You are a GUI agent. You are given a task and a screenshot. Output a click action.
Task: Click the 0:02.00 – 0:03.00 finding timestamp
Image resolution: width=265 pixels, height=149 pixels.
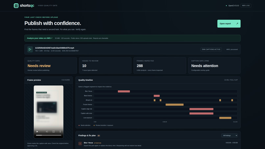232,143
